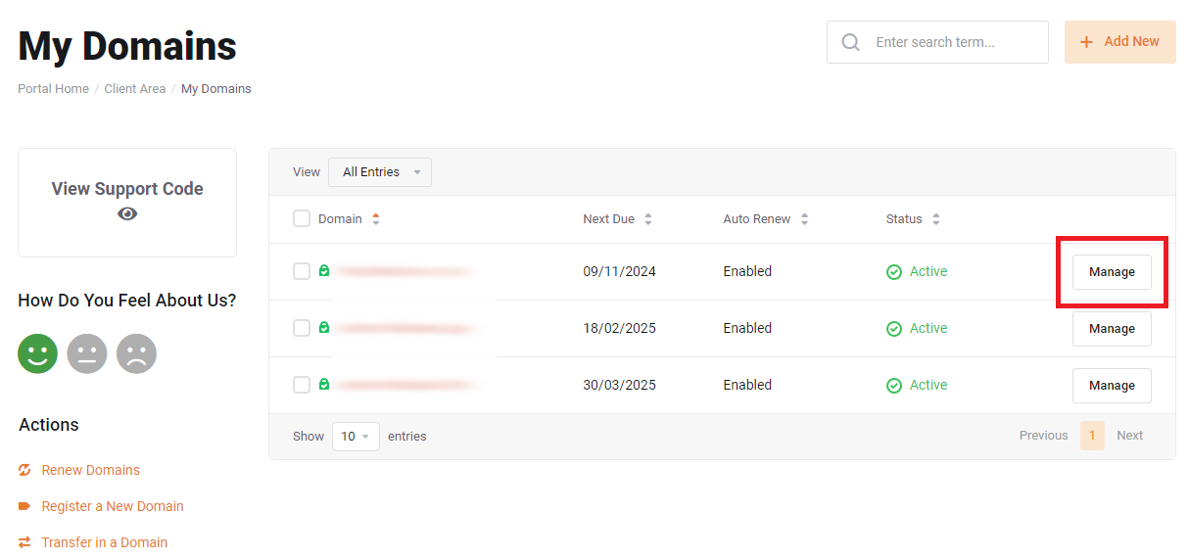Click the 30/03/2025 next due date
The width and height of the screenshot is (1189, 560).
tap(619, 385)
